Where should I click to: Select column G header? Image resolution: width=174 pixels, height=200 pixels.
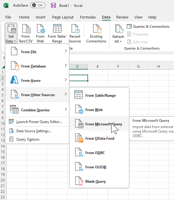pos(138,67)
